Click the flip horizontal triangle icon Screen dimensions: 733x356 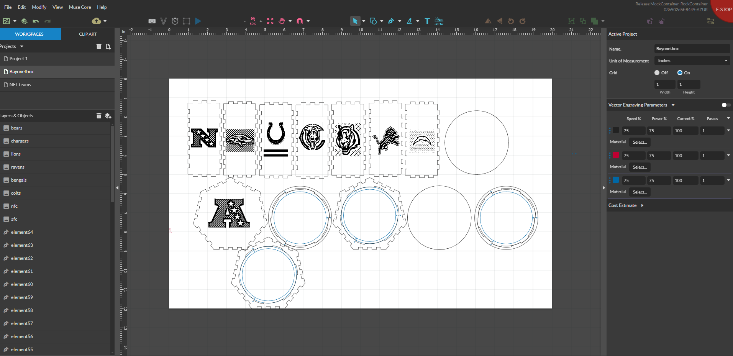click(488, 21)
